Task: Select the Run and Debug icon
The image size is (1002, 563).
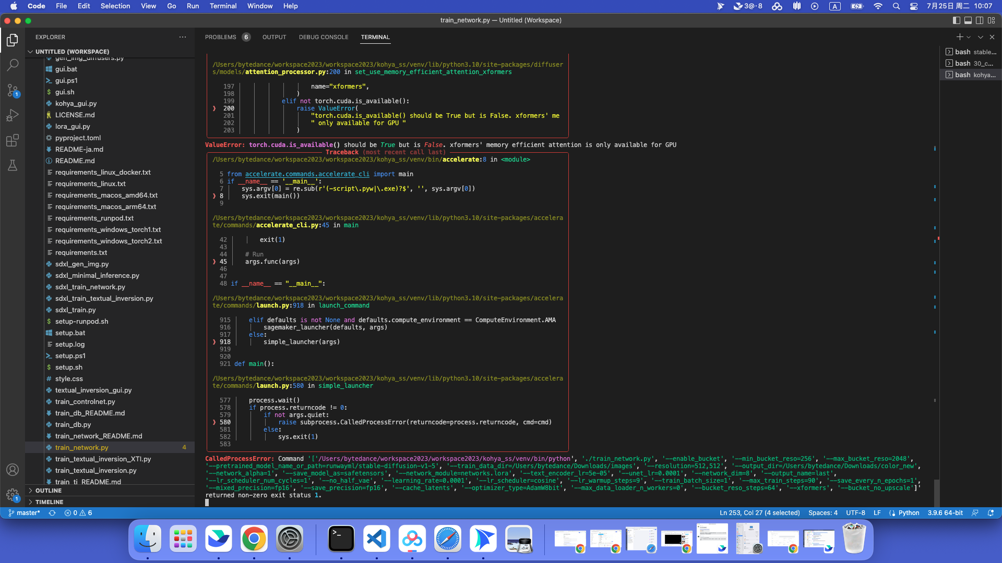Action: (x=13, y=115)
